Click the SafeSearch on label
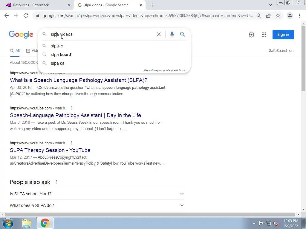Viewport: 306px width, 229px height. point(281,51)
